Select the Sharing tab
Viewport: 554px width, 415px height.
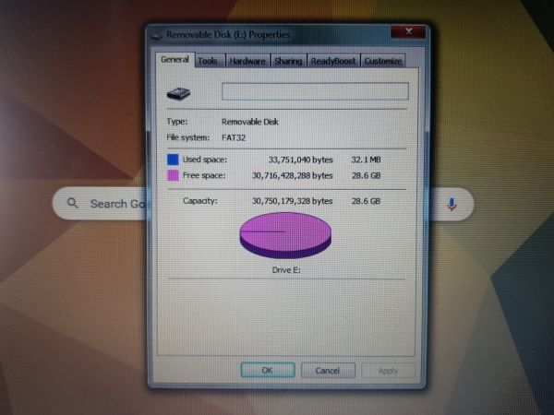click(288, 61)
